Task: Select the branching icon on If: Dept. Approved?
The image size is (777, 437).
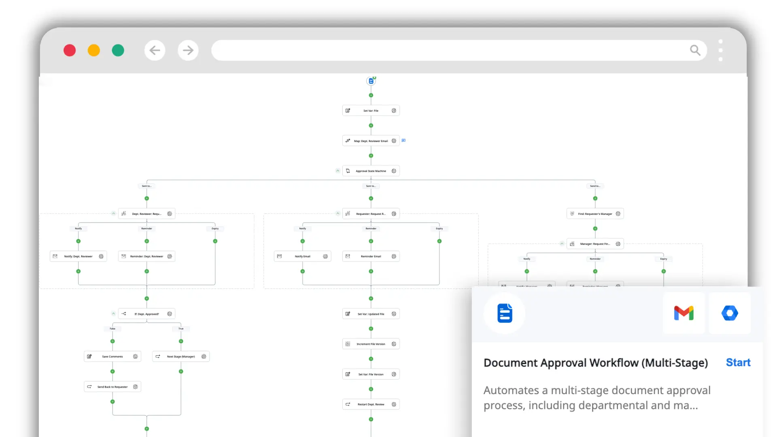Action: click(123, 314)
